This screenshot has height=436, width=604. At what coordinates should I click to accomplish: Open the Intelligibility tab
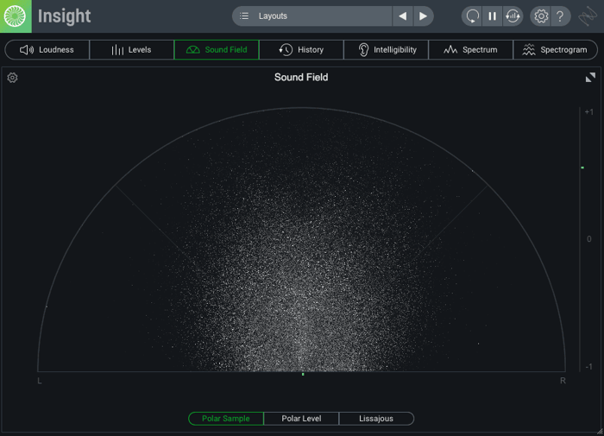tap(386, 50)
